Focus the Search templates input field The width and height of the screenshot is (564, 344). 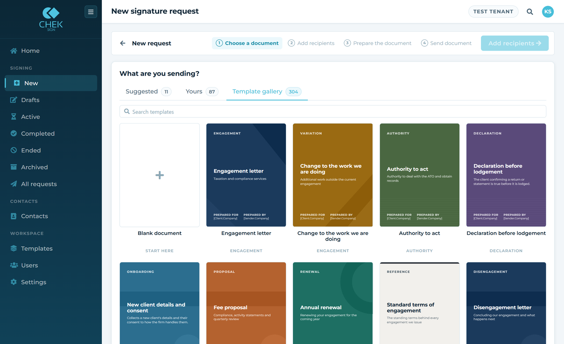point(333,111)
